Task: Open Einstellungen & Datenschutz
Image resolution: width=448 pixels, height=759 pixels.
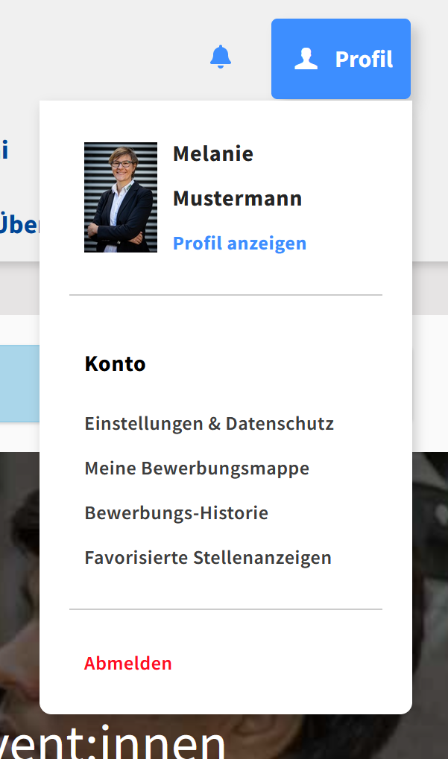Action: point(209,424)
